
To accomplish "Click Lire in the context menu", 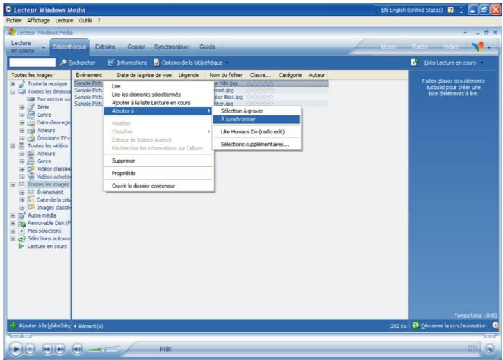I will 158,86.
